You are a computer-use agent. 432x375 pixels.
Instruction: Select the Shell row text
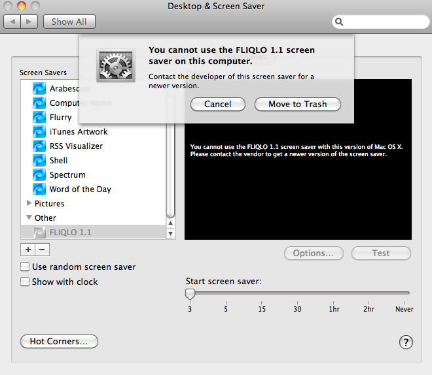(x=58, y=160)
